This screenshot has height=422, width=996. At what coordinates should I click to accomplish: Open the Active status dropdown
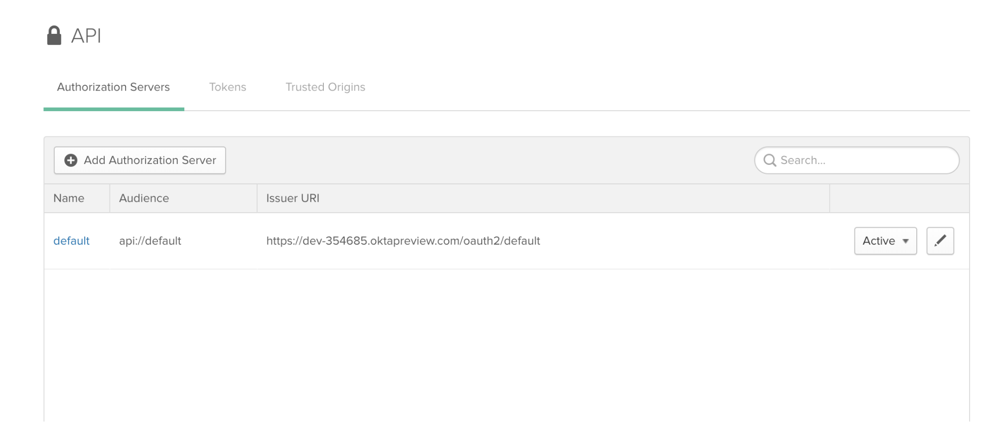click(x=885, y=241)
